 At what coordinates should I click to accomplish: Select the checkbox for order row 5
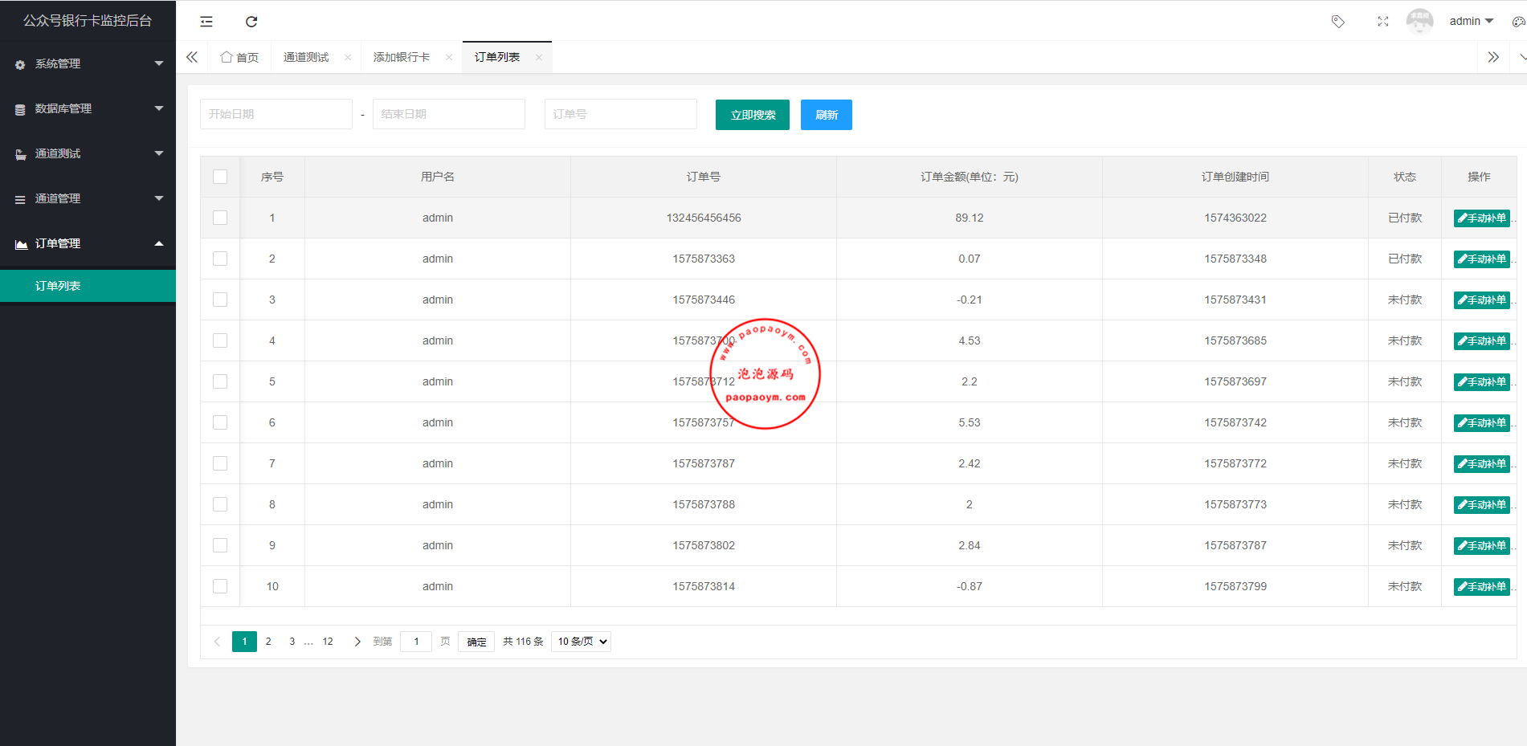pyautogui.click(x=220, y=381)
